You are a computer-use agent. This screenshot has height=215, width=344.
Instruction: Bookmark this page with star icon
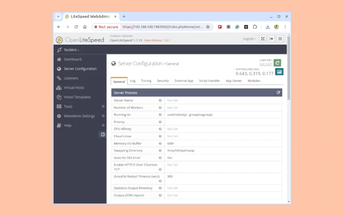pos(208,27)
